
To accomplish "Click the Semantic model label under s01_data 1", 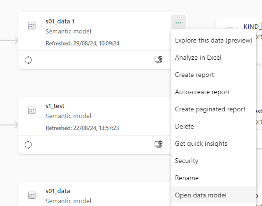I will point(68,32).
